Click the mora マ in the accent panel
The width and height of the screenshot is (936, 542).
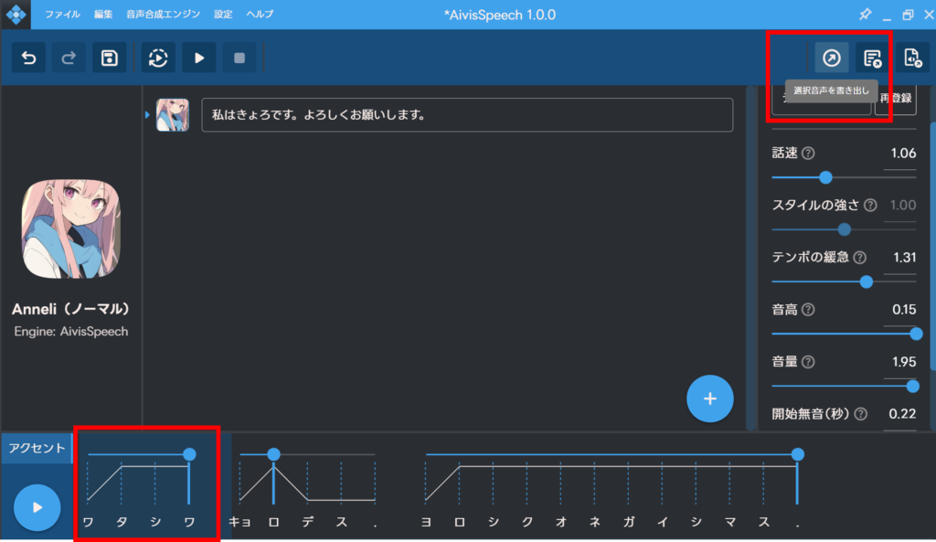730,522
